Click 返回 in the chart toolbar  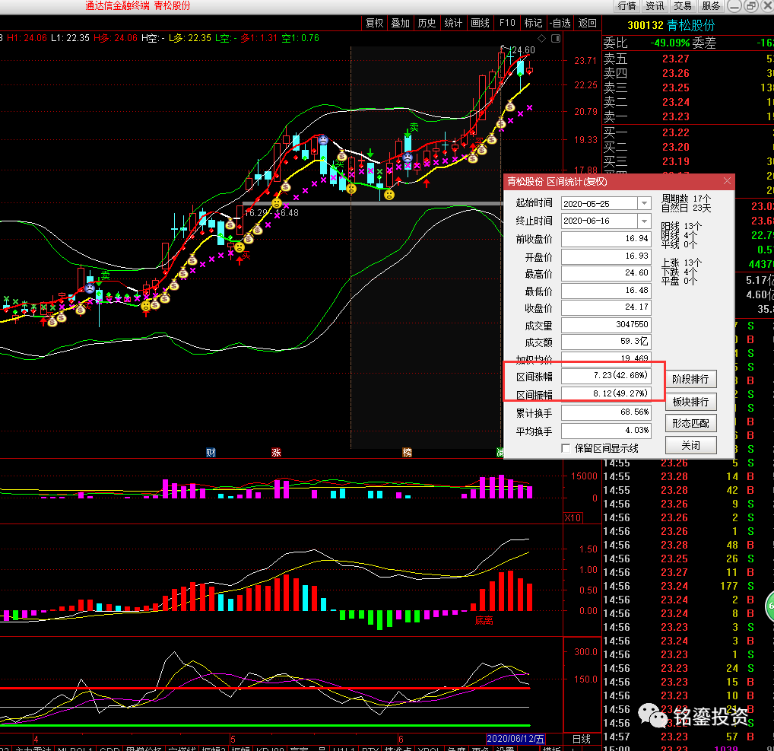pos(588,24)
